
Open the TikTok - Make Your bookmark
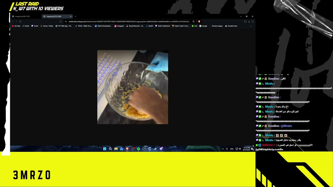[84, 26]
